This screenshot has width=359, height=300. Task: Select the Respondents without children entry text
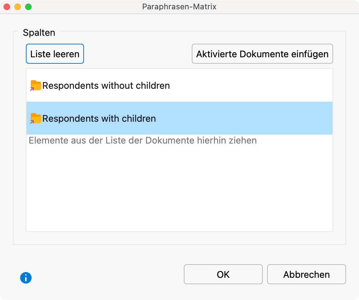point(106,86)
